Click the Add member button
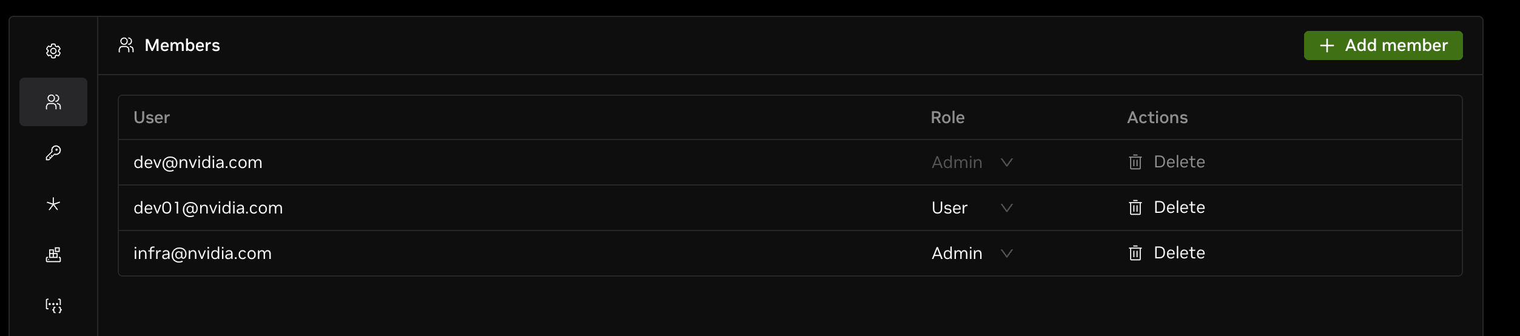 [1383, 45]
